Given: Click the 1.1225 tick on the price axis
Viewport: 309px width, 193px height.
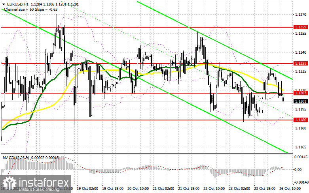Looking at the screenshot, I should (301, 71).
